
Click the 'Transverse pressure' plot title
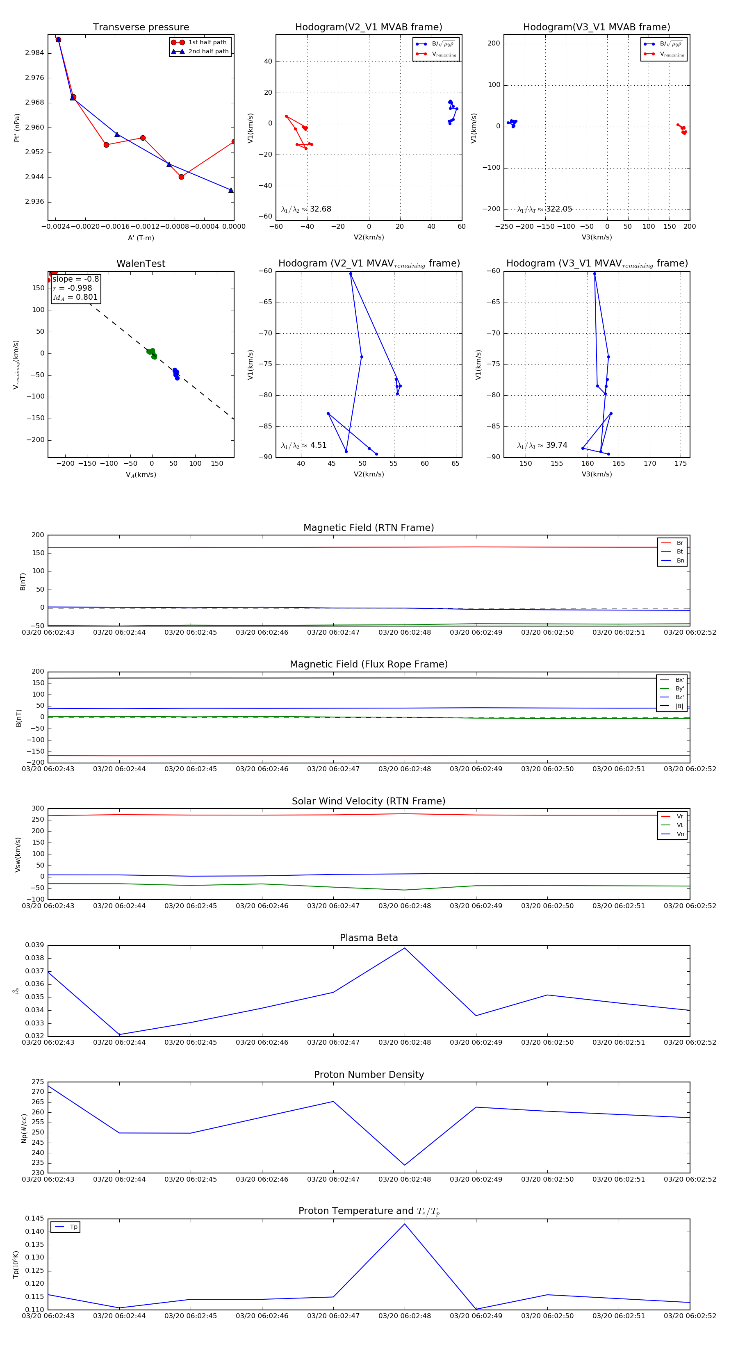coord(141,27)
